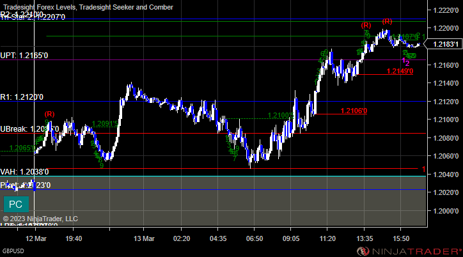Click the VAH: 1.2038'0 label

tap(24, 172)
